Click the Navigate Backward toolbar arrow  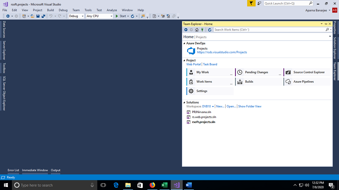tap(8, 16)
